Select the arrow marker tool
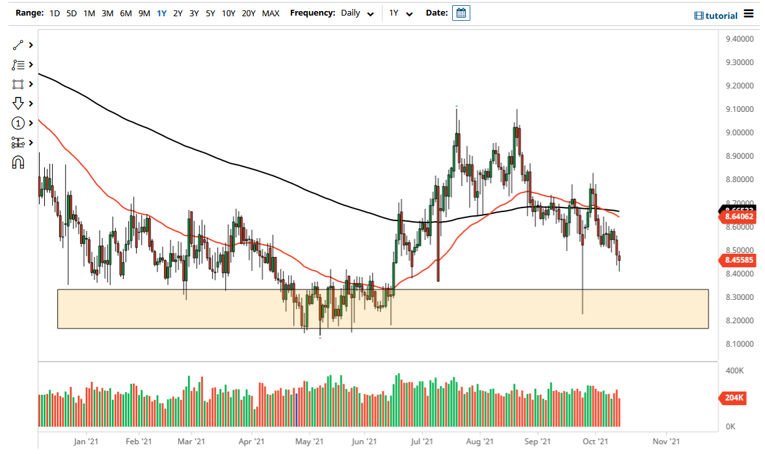The height and width of the screenshot is (454, 765). point(18,103)
